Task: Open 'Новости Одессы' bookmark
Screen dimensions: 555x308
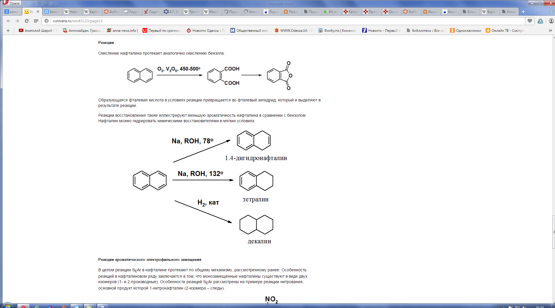Action: tap(206, 30)
